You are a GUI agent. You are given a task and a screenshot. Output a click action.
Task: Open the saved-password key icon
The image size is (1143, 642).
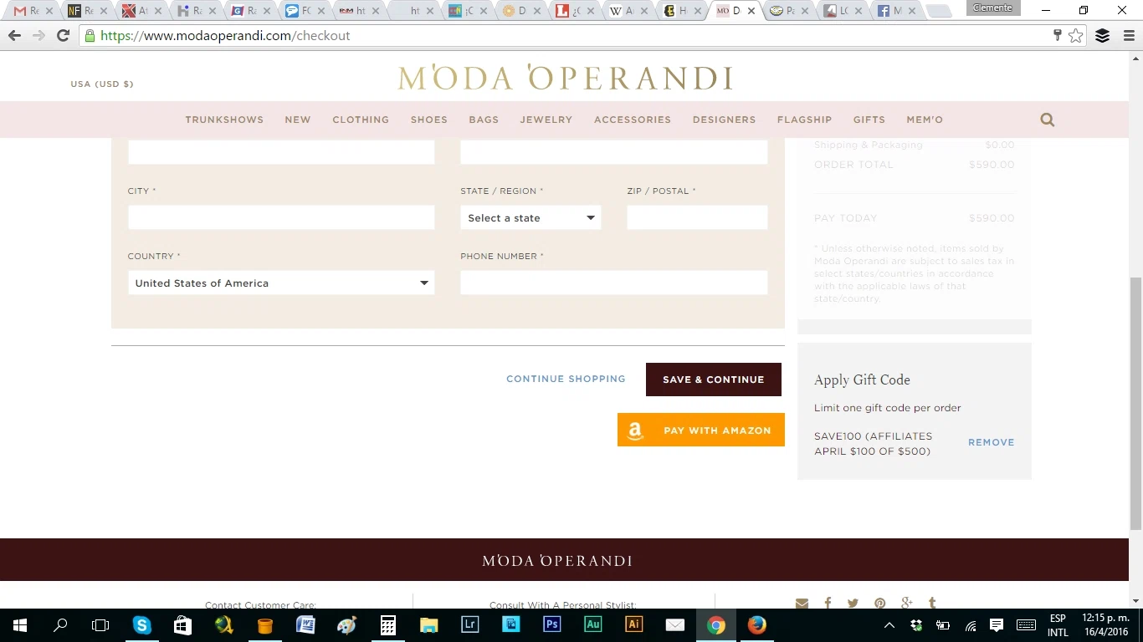click(x=1058, y=35)
